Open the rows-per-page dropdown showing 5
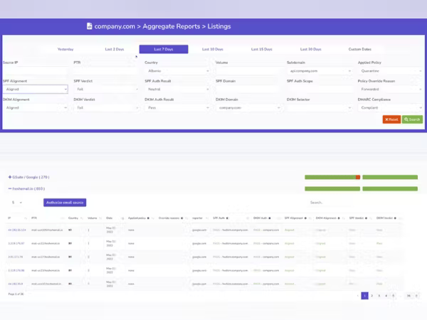The height and width of the screenshot is (320, 427). pos(17,202)
